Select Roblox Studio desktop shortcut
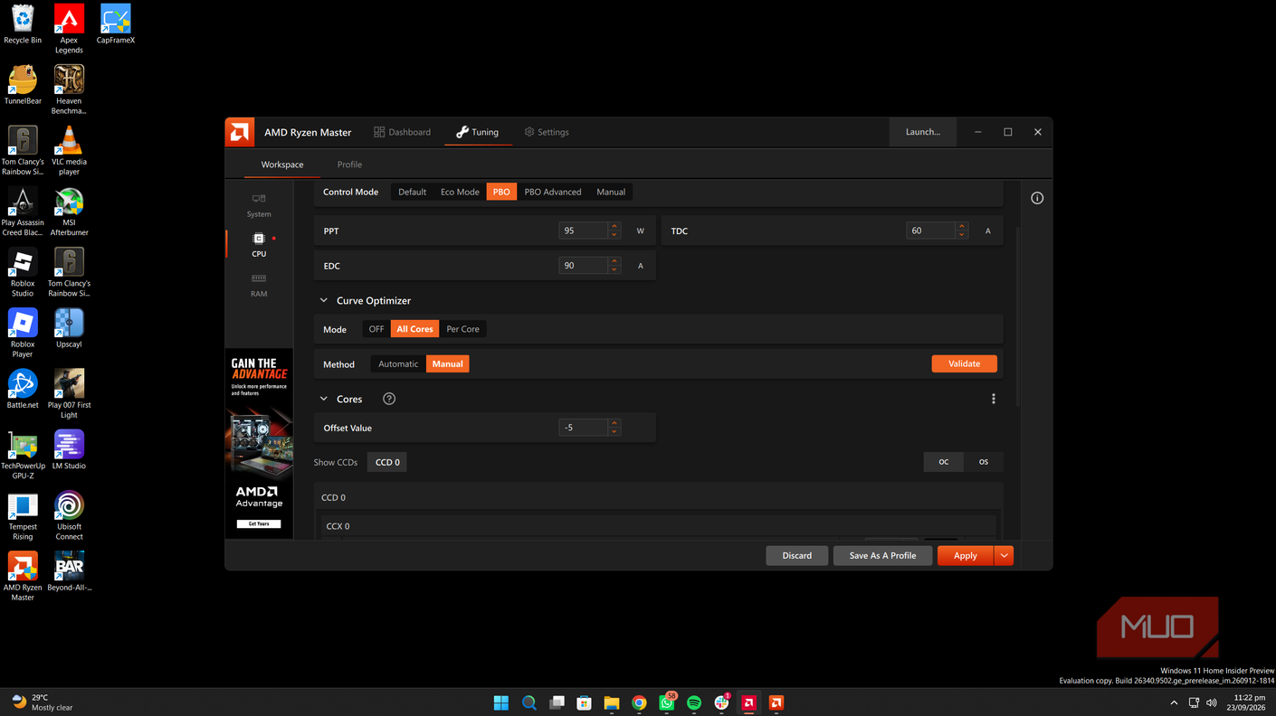The height and width of the screenshot is (716, 1276). tap(23, 272)
